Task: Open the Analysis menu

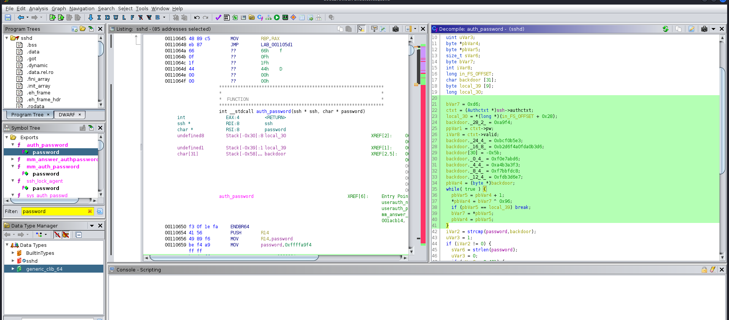Action: pos(38,8)
